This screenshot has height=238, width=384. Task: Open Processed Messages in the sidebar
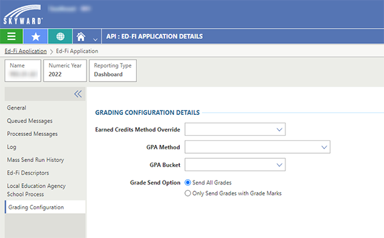point(32,134)
